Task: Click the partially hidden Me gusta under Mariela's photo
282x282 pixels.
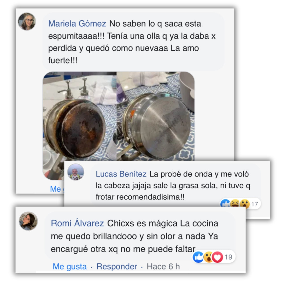Action: point(57,189)
